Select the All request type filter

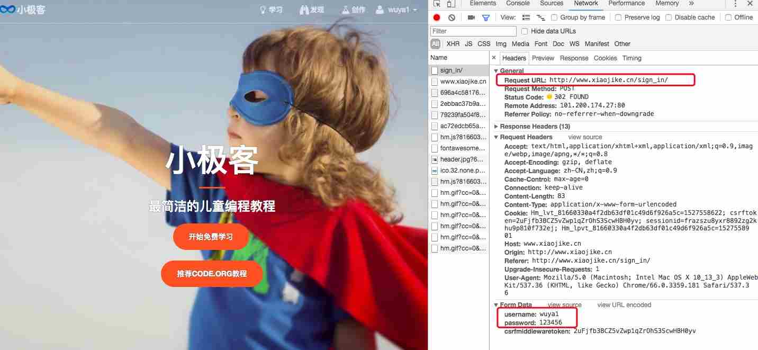[x=435, y=44]
